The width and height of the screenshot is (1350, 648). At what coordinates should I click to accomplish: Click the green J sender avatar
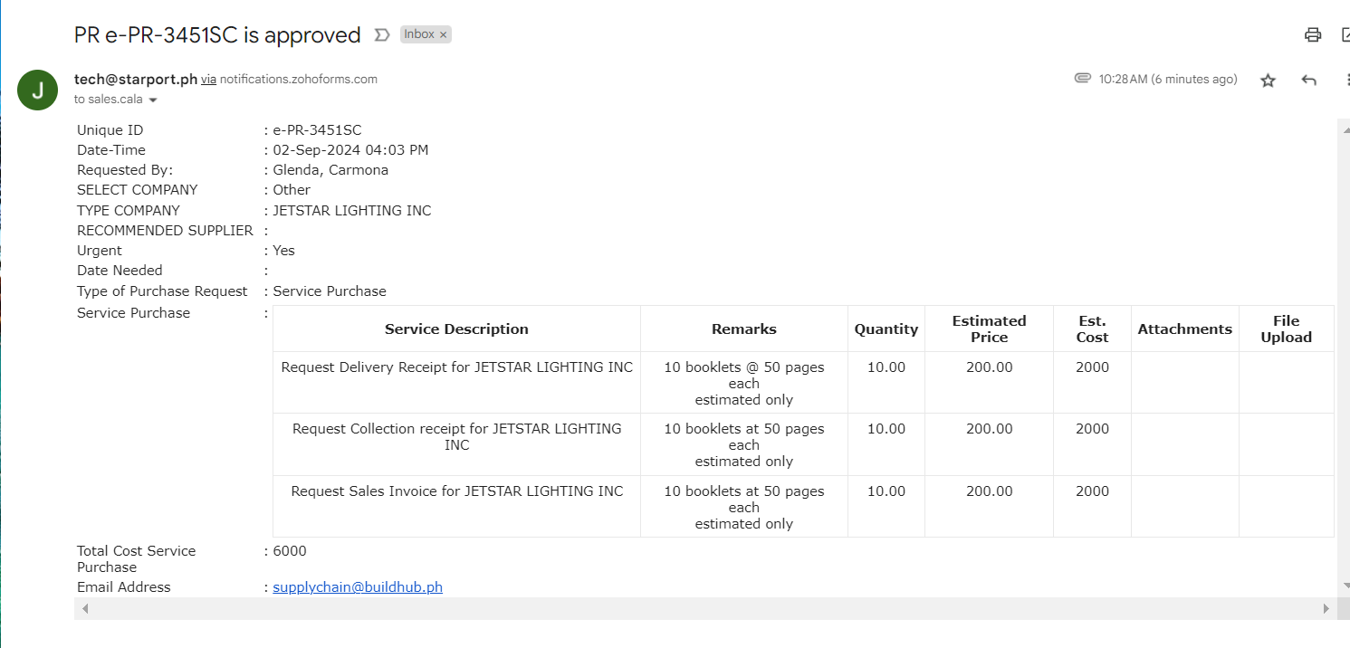click(37, 90)
